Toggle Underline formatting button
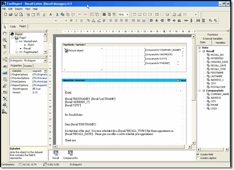This screenshot has height=170, width=234. [82, 21]
